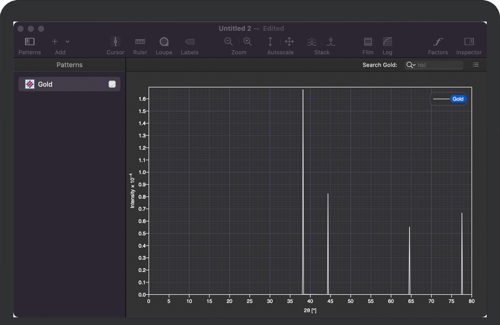
Task: Click the Gold legend label
Action: click(458, 99)
